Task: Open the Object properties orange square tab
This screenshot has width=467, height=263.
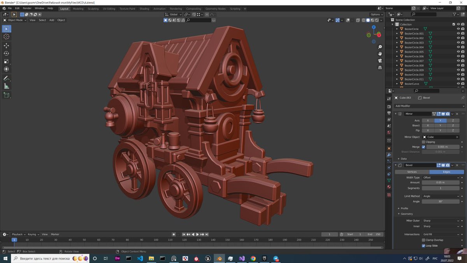Action: coord(389,148)
